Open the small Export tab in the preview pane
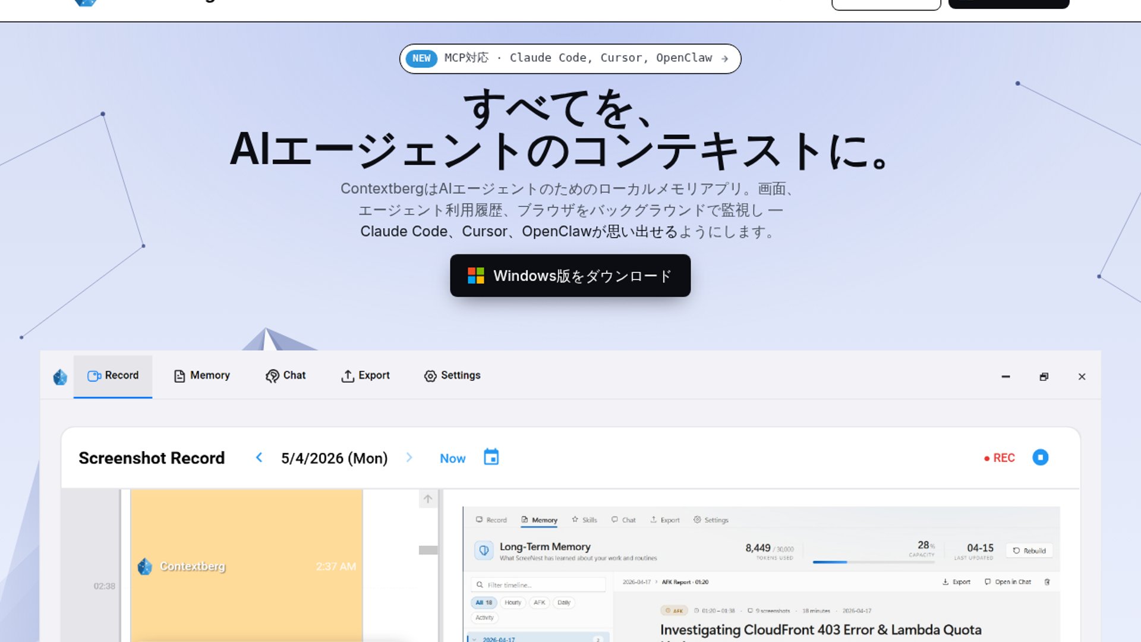The width and height of the screenshot is (1141, 642). [x=665, y=520]
